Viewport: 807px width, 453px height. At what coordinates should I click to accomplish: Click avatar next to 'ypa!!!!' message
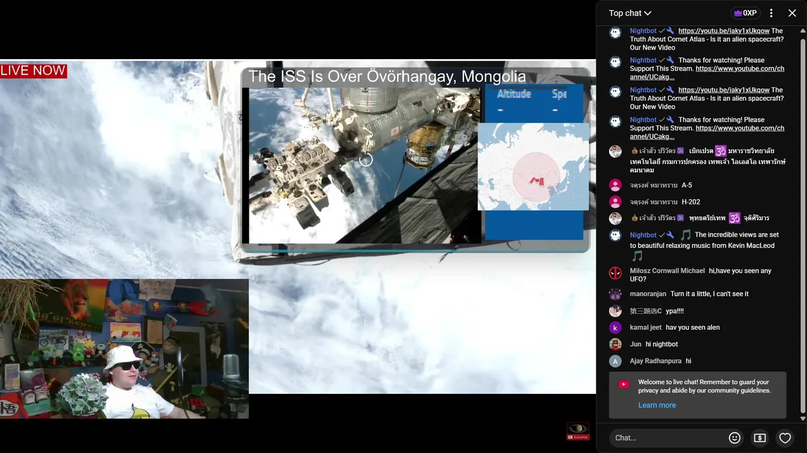(615, 311)
